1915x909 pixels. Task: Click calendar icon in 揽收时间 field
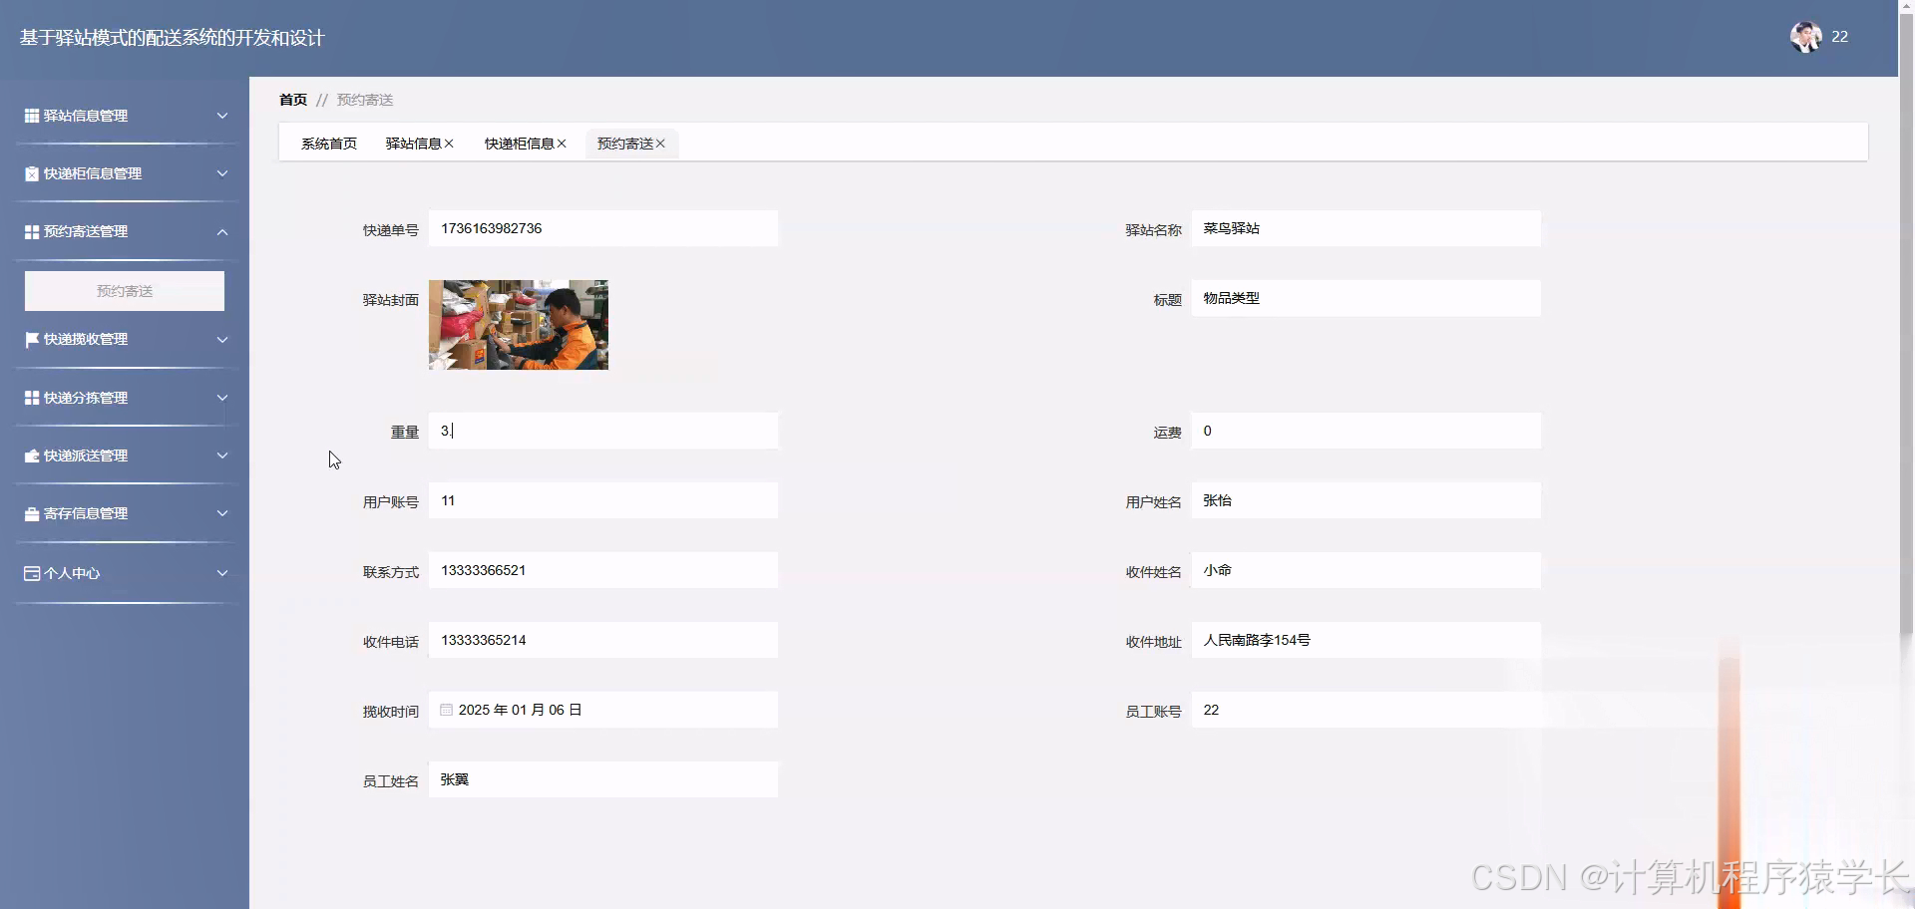pyautogui.click(x=447, y=710)
